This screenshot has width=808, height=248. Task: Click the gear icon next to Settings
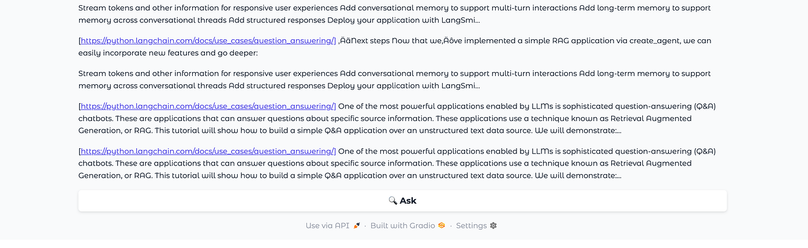pyautogui.click(x=493, y=226)
